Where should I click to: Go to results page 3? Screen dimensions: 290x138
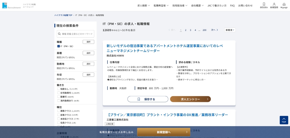190,30
